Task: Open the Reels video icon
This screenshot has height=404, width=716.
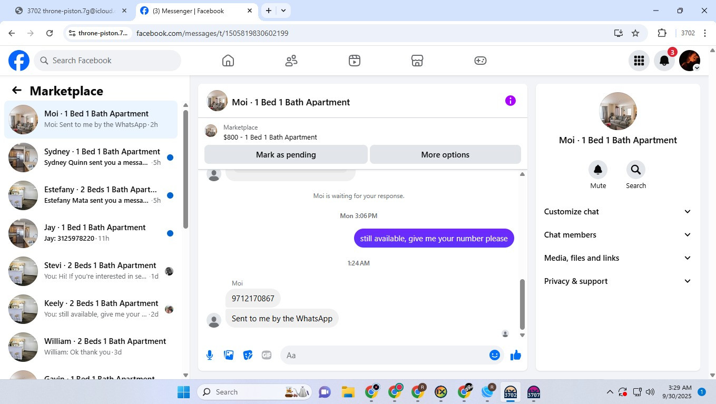Action: 355,61
